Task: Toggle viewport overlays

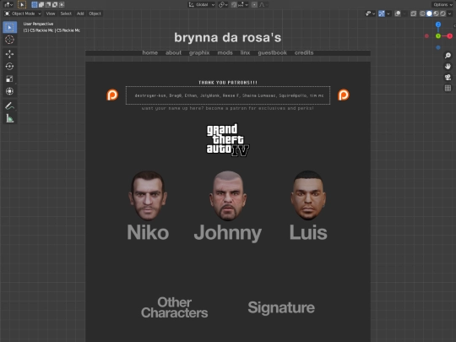Action: tap(398, 14)
